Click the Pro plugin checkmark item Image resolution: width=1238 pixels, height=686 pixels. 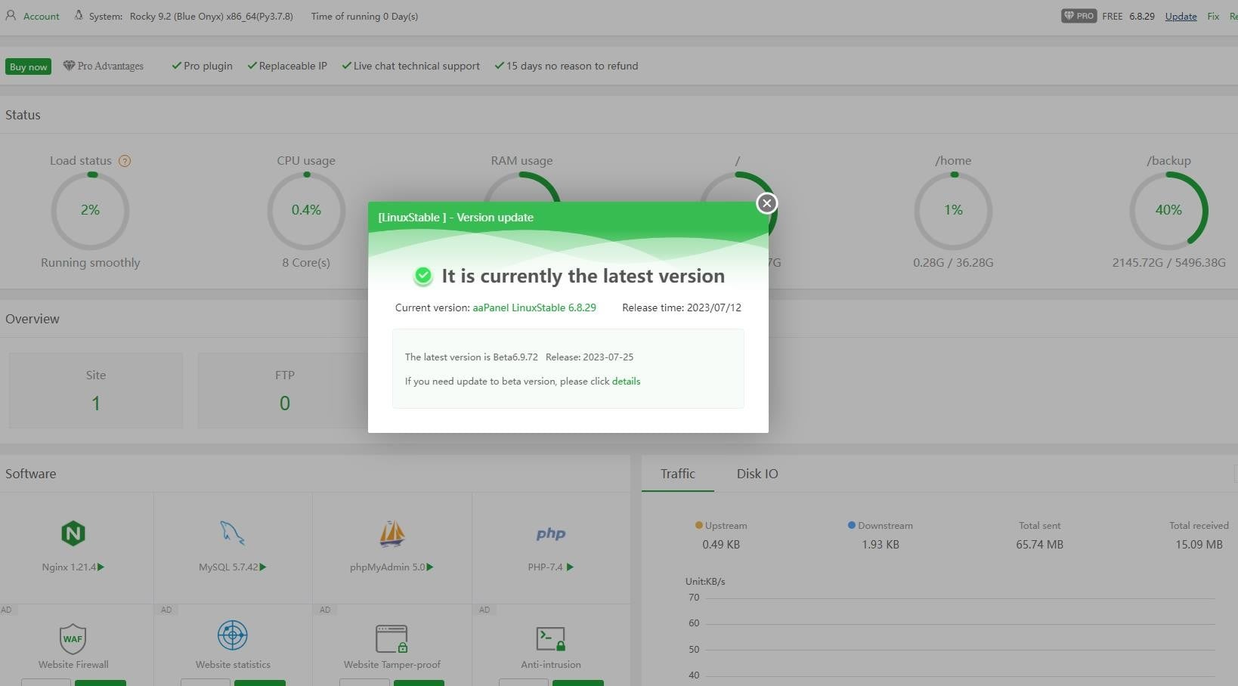[x=202, y=66]
